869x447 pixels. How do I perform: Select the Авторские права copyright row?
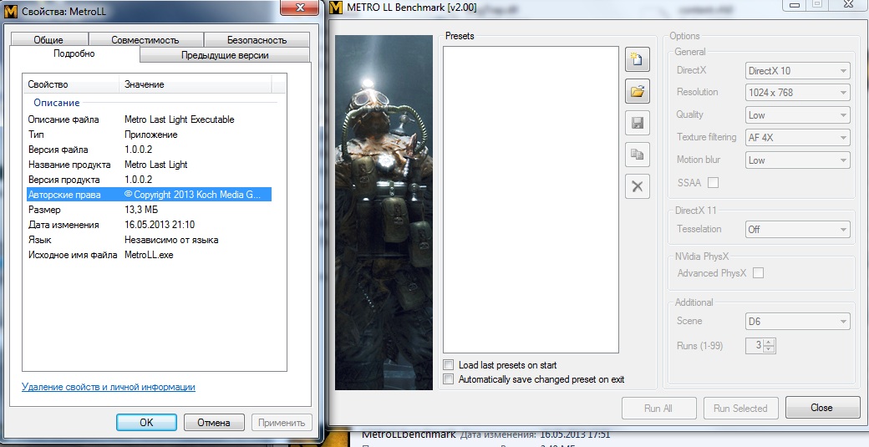click(x=149, y=195)
